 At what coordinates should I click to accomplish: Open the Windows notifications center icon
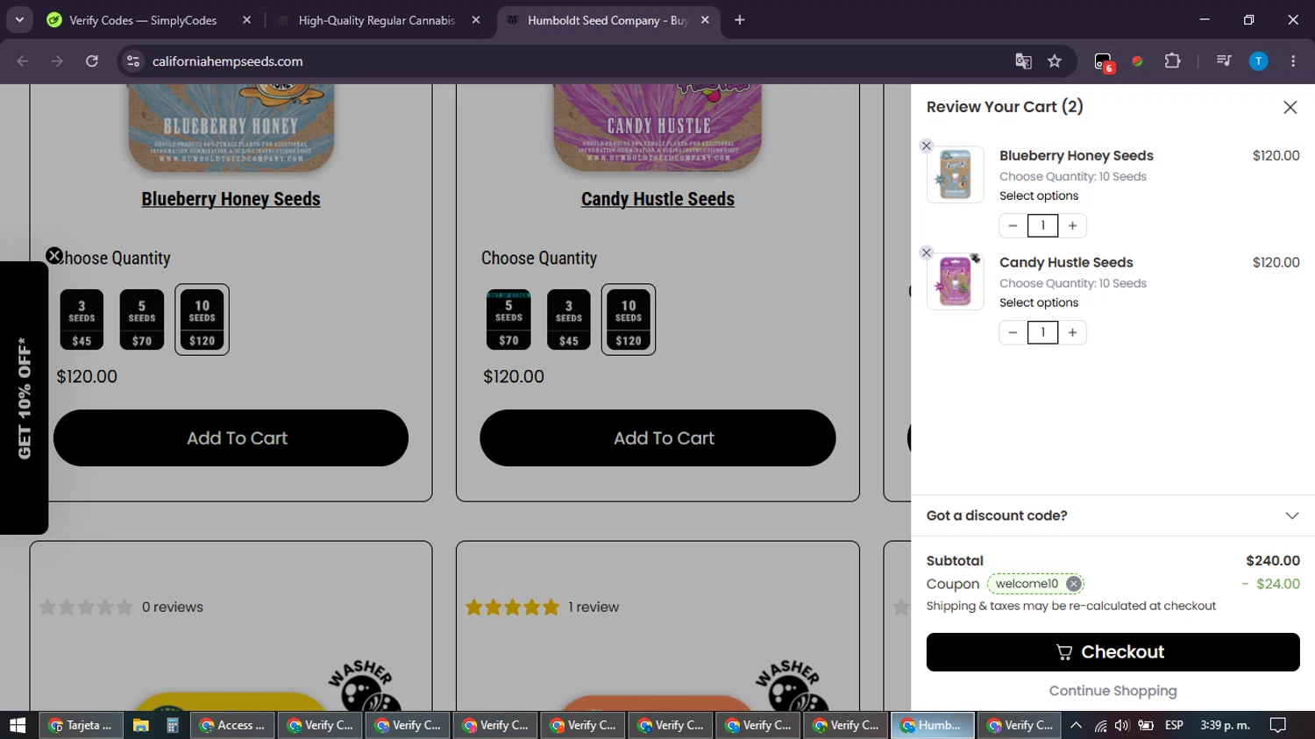(x=1278, y=725)
